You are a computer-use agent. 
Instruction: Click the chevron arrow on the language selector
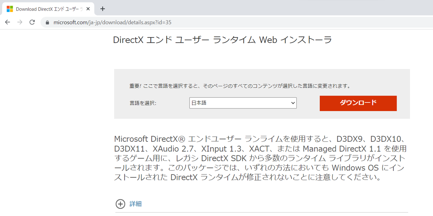[292, 103]
